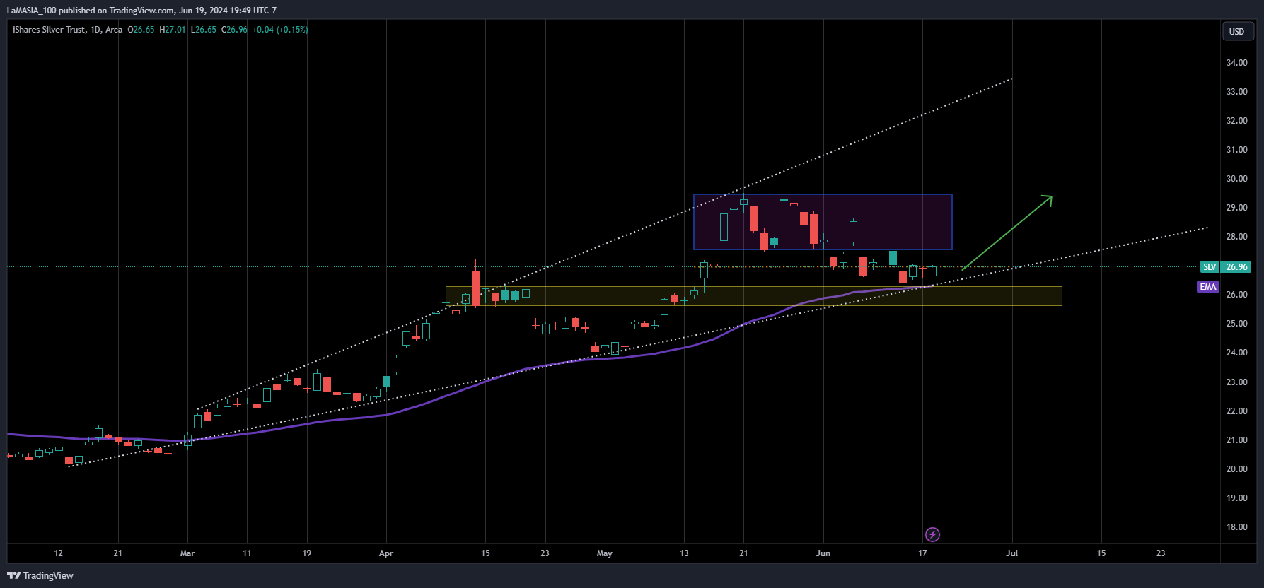Screen dimensions: 1264x588
Task: Click the 28.00 price axis label
Action: [x=1236, y=237]
